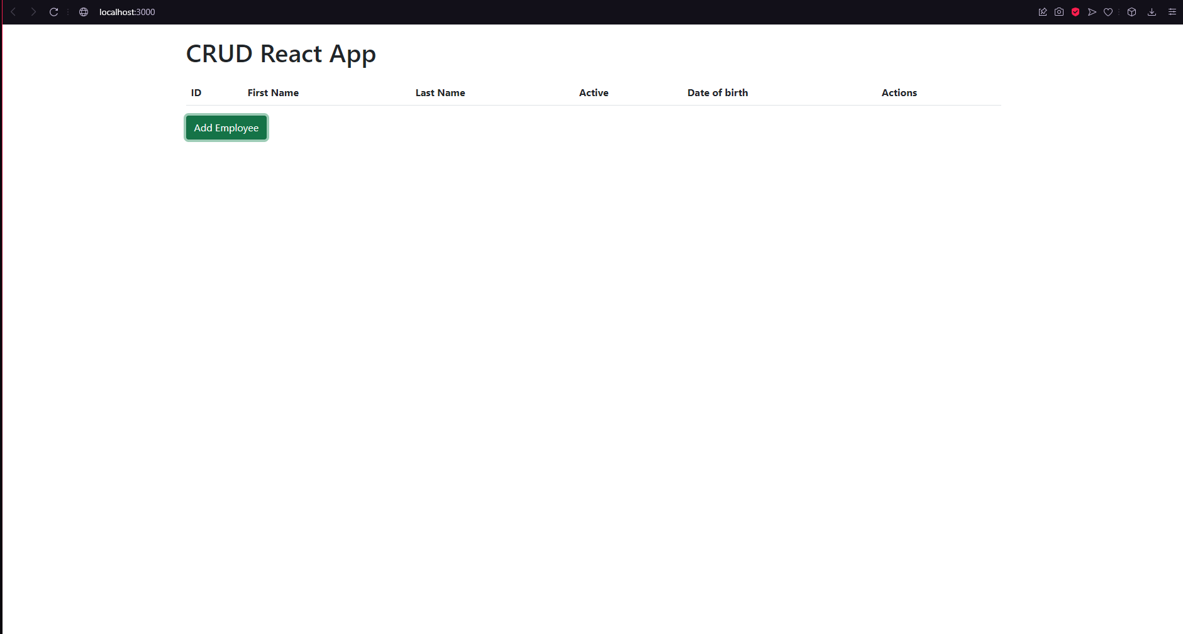The image size is (1183, 634).
Task: Click the browser back arrow
Action: coord(13,12)
